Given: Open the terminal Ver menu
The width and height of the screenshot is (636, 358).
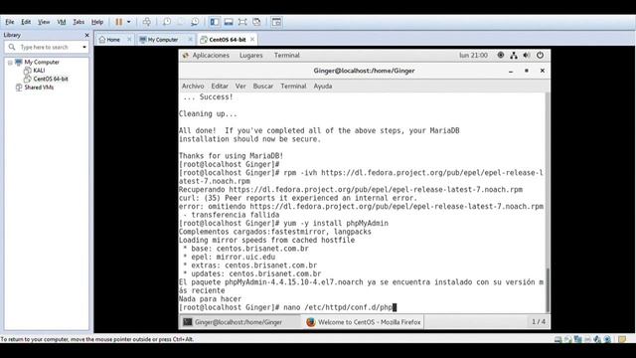Looking at the screenshot, I should pyautogui.click(x=240, y=87).
